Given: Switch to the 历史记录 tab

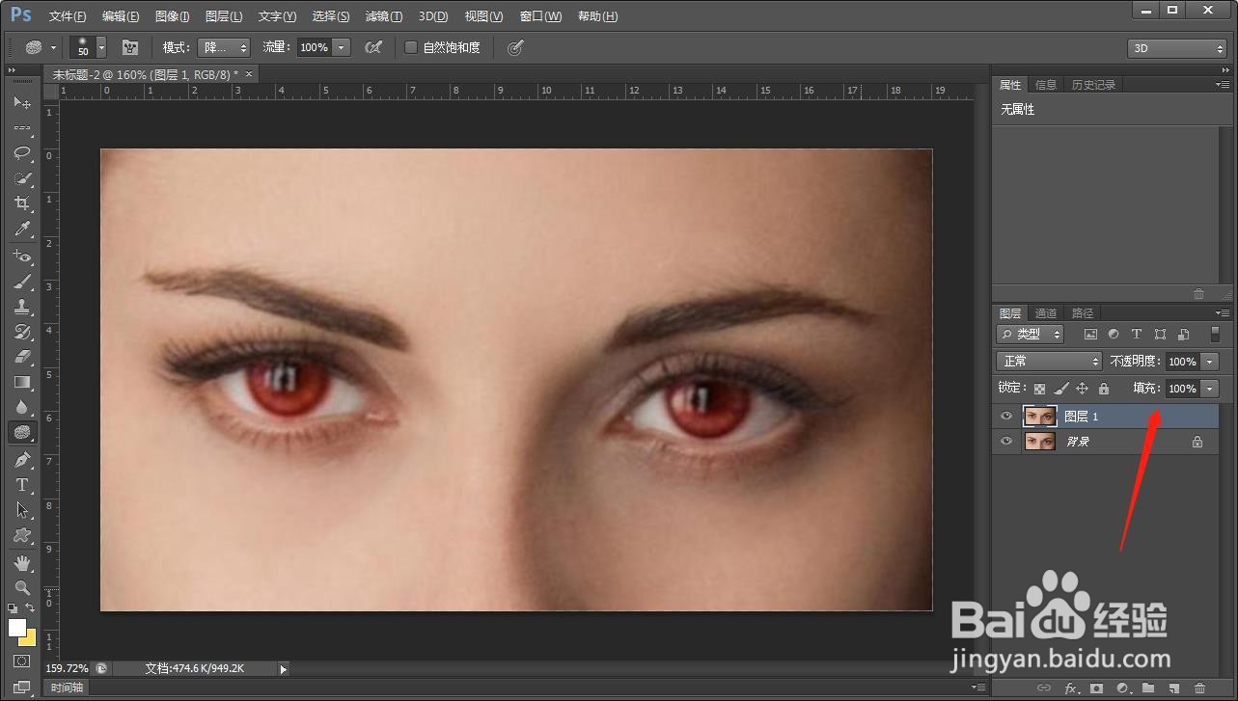Looking at the screenshot, I should coord(1093,85).
